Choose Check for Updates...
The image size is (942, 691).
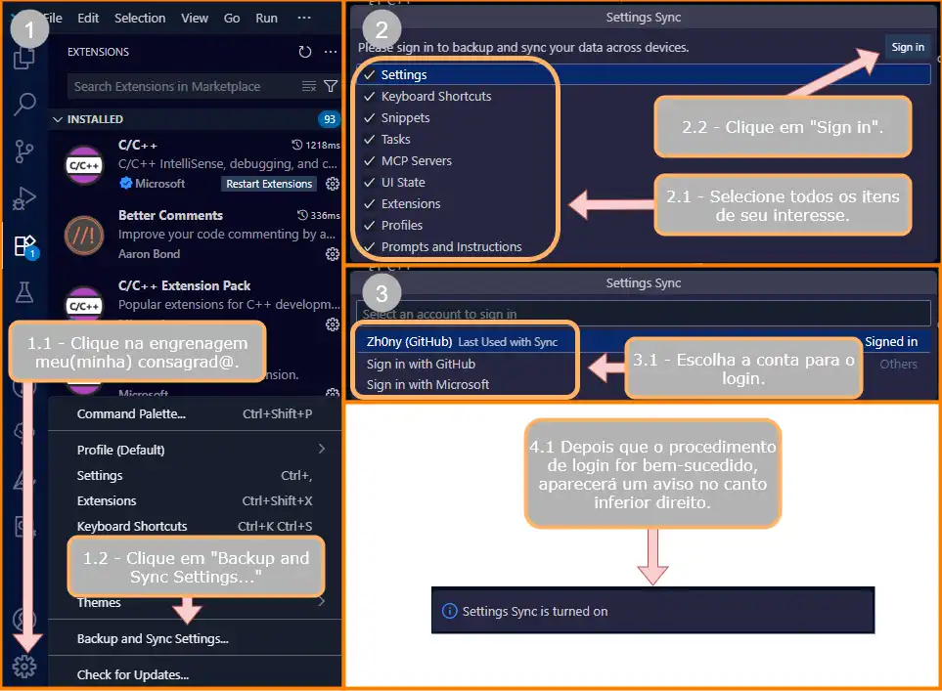coord(195,674)
